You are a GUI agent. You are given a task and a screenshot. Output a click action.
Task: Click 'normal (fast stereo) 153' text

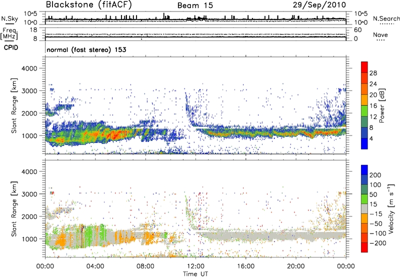(86, 50)
